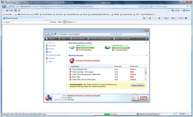Viewport: 193px width, 117px height.
Task: Close the Find bar with the X
Action: coord(4,22)
